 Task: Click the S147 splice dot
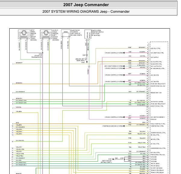124,159
